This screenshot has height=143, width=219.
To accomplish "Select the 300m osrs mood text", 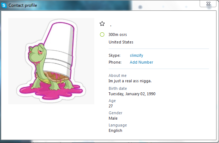I will (x=118, y=34).
